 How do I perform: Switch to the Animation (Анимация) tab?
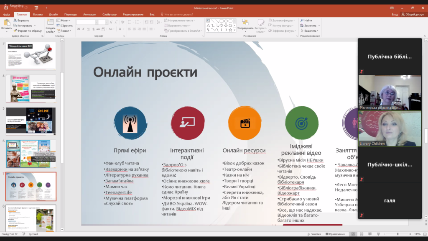coord(89,14)
